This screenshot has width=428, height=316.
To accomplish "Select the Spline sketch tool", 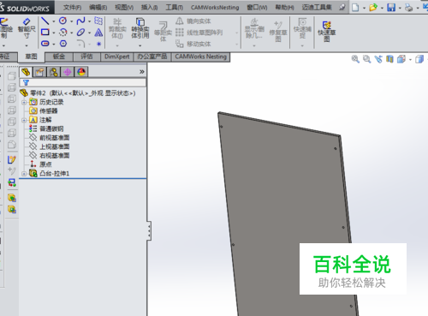I will 80,21.
